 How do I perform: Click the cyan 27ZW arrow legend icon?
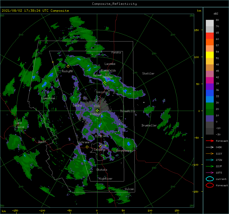point(210,160)
